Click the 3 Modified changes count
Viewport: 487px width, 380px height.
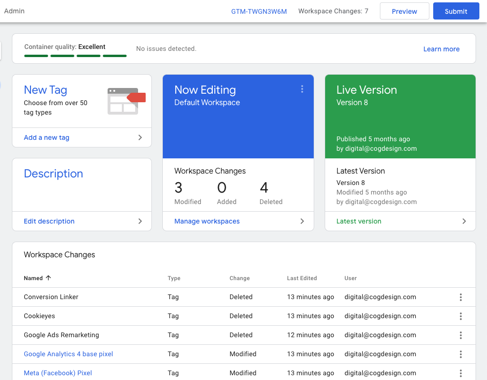pos(188,193)
